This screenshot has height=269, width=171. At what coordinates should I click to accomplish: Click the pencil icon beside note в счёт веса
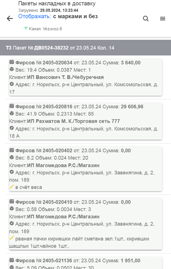click(x=12, y=187)
